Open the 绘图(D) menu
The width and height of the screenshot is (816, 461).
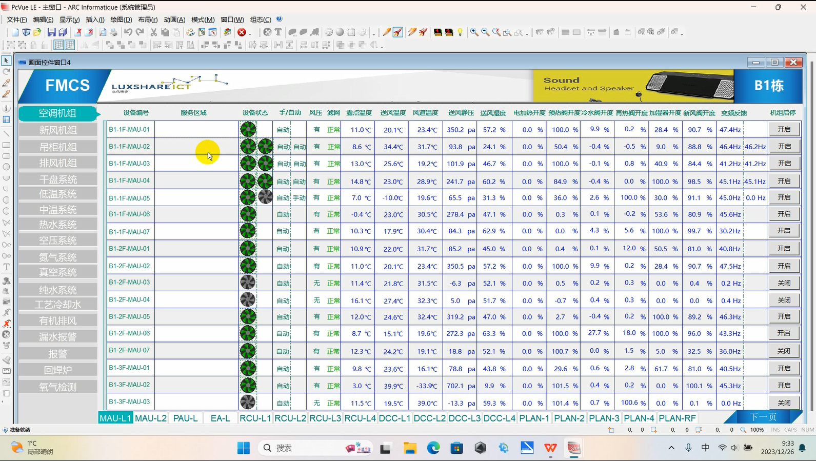coord(121,19)
